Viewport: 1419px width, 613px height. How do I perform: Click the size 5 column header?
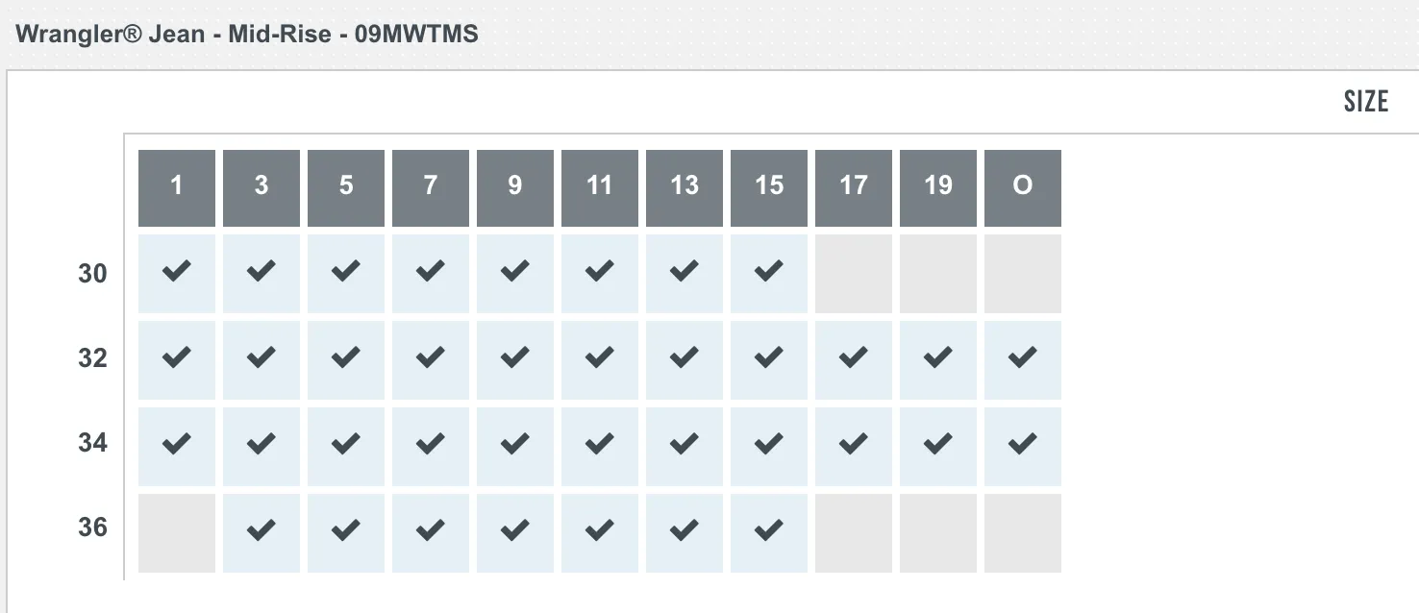pyautogui.click(x=346, y=188)
